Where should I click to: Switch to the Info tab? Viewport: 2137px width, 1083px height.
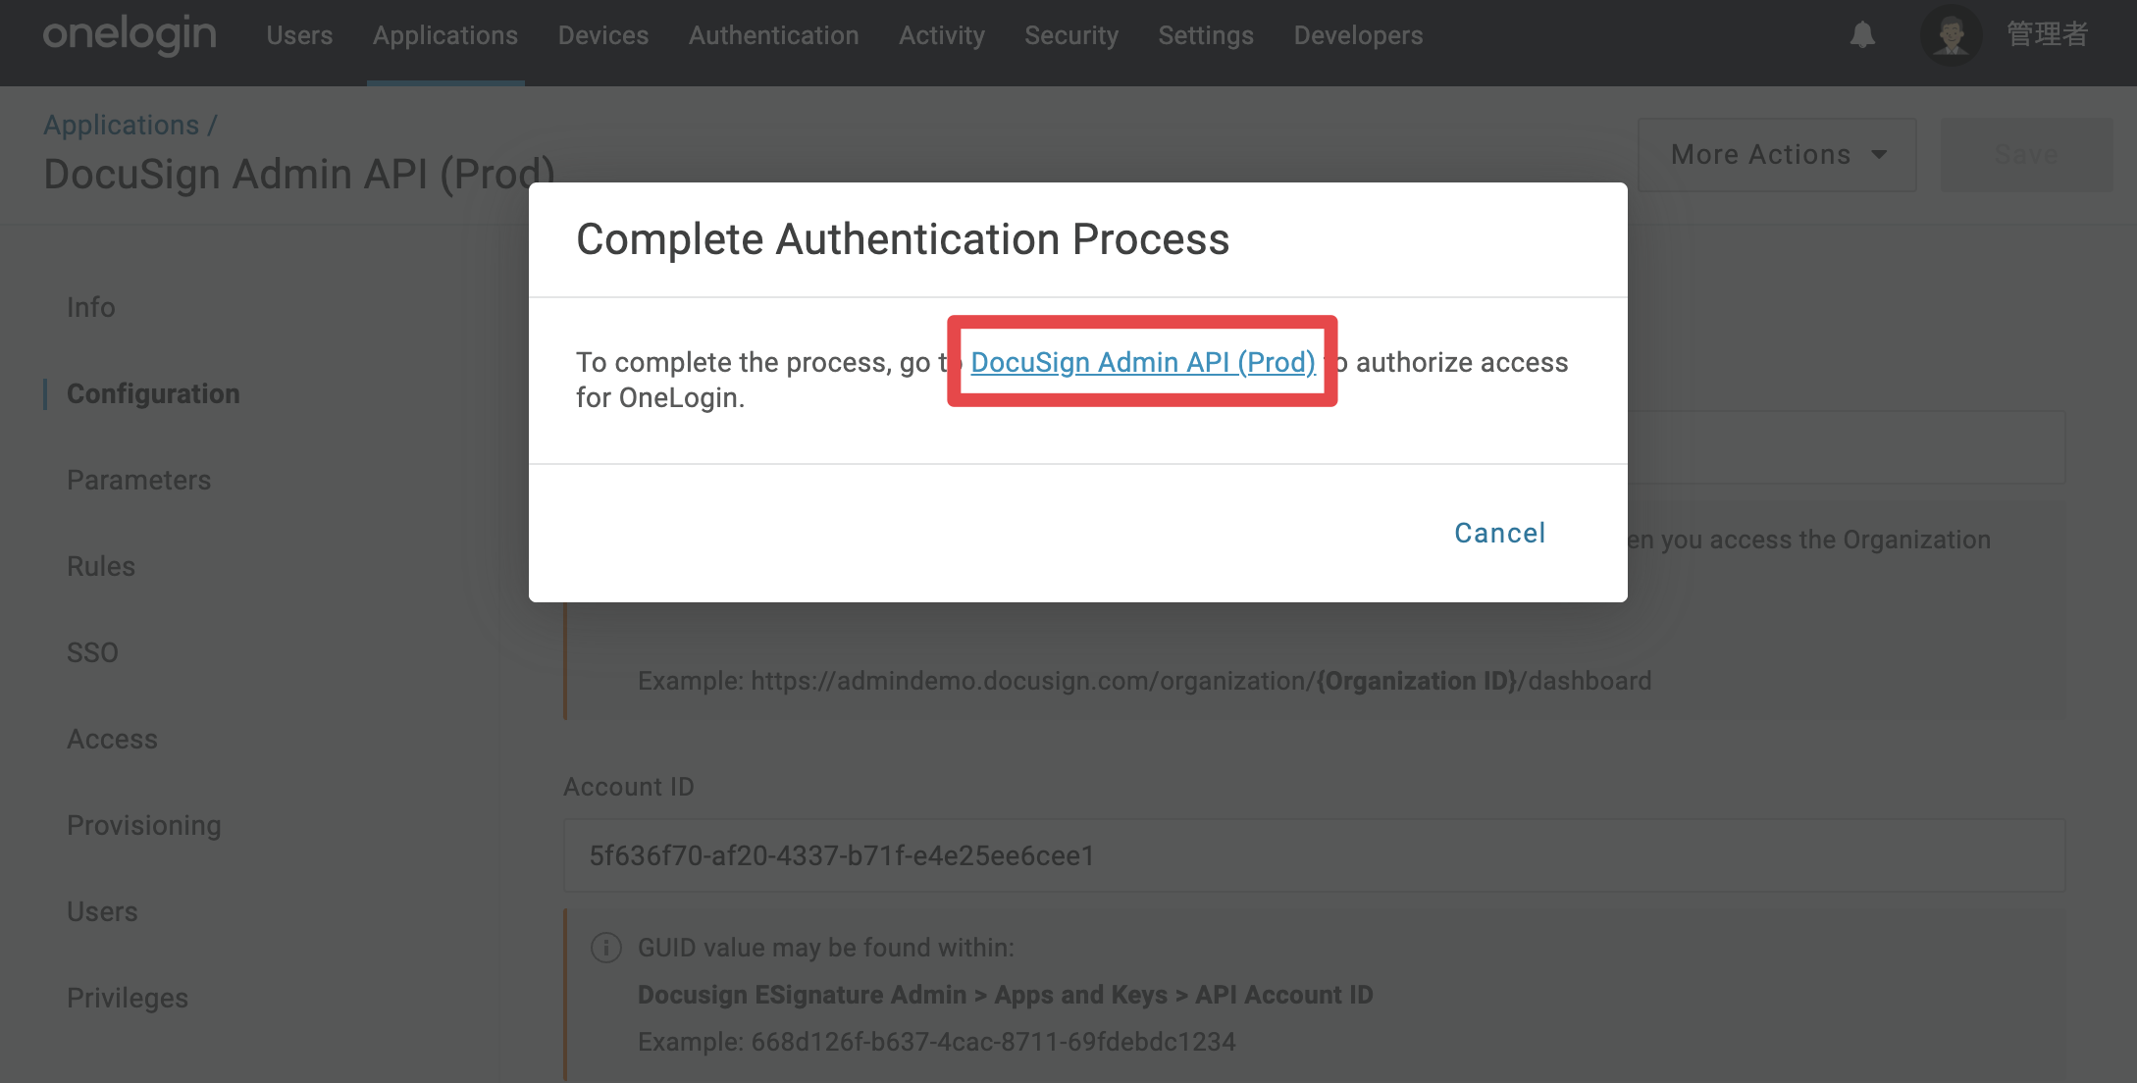(91, 307)
